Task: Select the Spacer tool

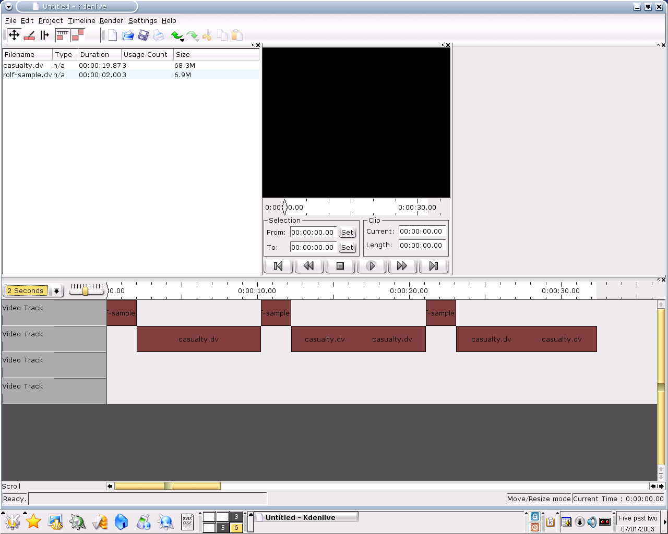Action: pyautogui.click(x=45, y=35)
